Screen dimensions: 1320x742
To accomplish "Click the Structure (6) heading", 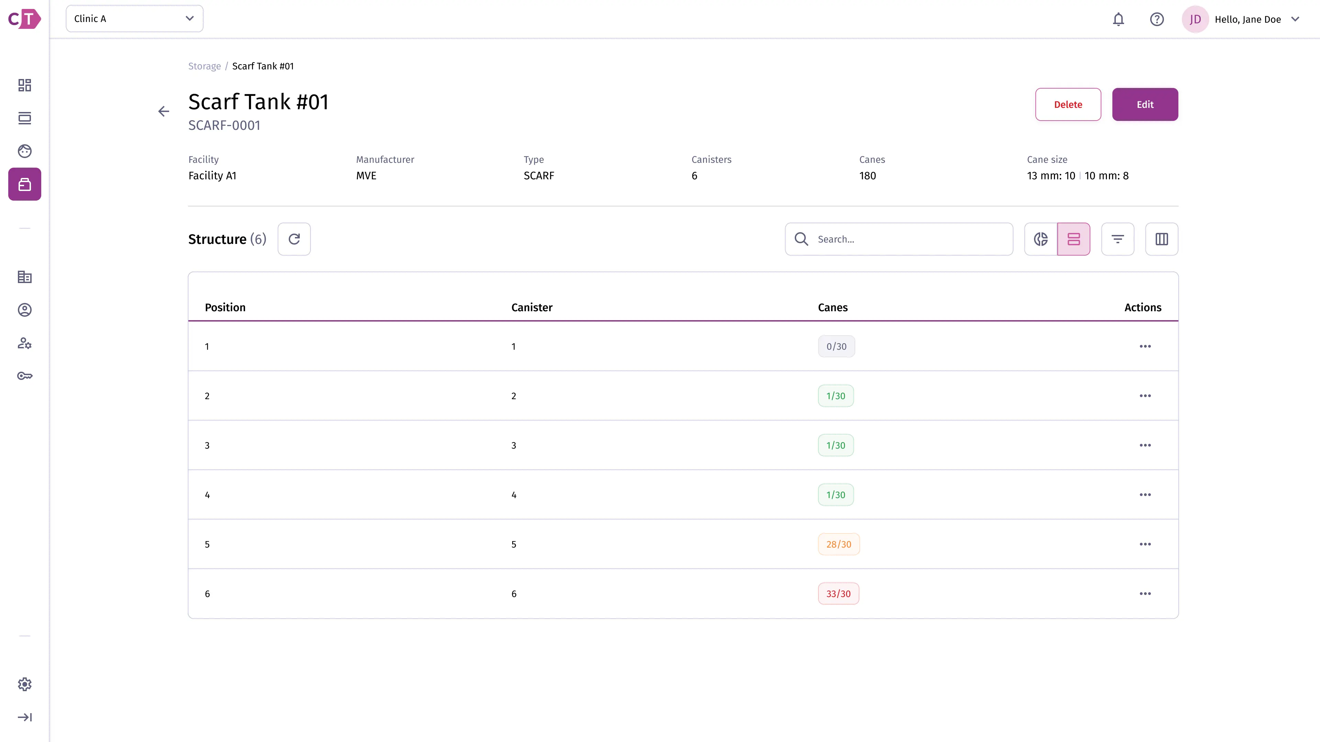I will (227, 239).
